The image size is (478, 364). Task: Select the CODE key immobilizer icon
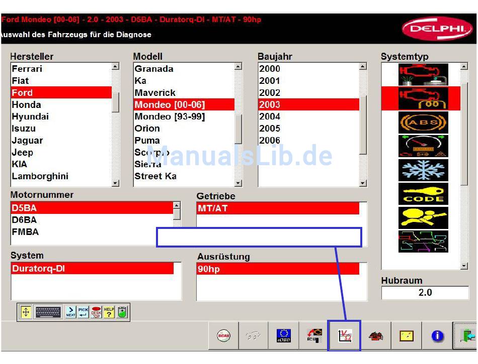coord(423,194)
